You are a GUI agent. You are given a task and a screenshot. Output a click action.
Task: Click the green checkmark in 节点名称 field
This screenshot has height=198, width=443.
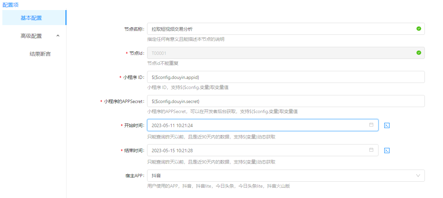click(418, 29)
